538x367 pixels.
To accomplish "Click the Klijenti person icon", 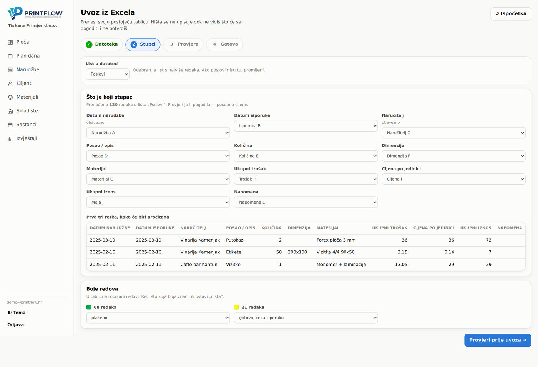I will coord(10,84).
